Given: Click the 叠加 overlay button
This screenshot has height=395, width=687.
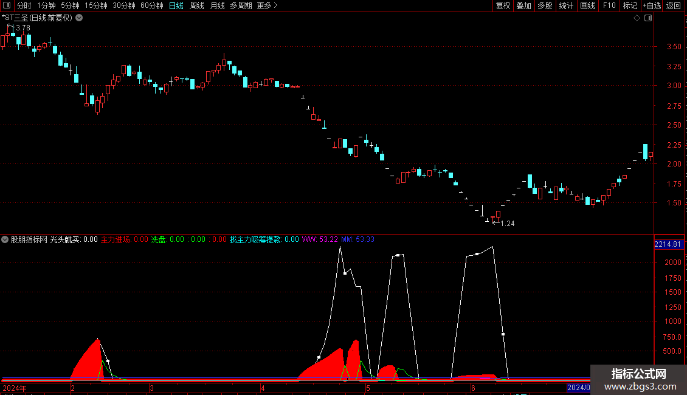Looking at the screenshot, I should [x=523, y=5].
